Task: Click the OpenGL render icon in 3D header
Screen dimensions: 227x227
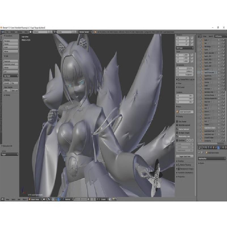Action: (x=113, y=199)
